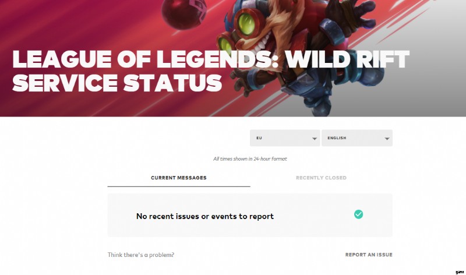Switch to the Current Messages tab
The image size is (466, 275).
(x=179, y=178)
